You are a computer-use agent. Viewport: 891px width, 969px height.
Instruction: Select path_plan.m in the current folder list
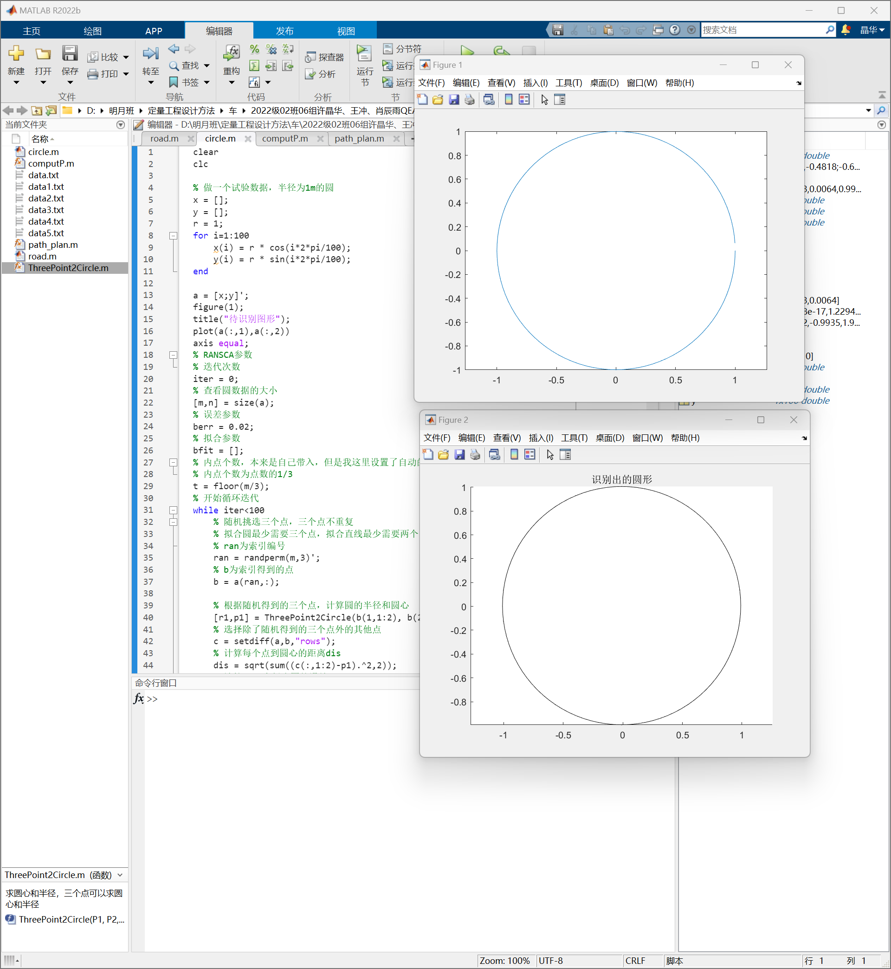[x=52, y=245]
